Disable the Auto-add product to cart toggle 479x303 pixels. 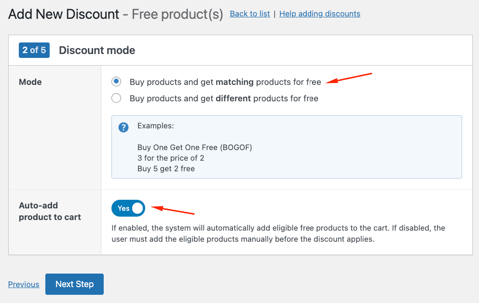(128, 208)
